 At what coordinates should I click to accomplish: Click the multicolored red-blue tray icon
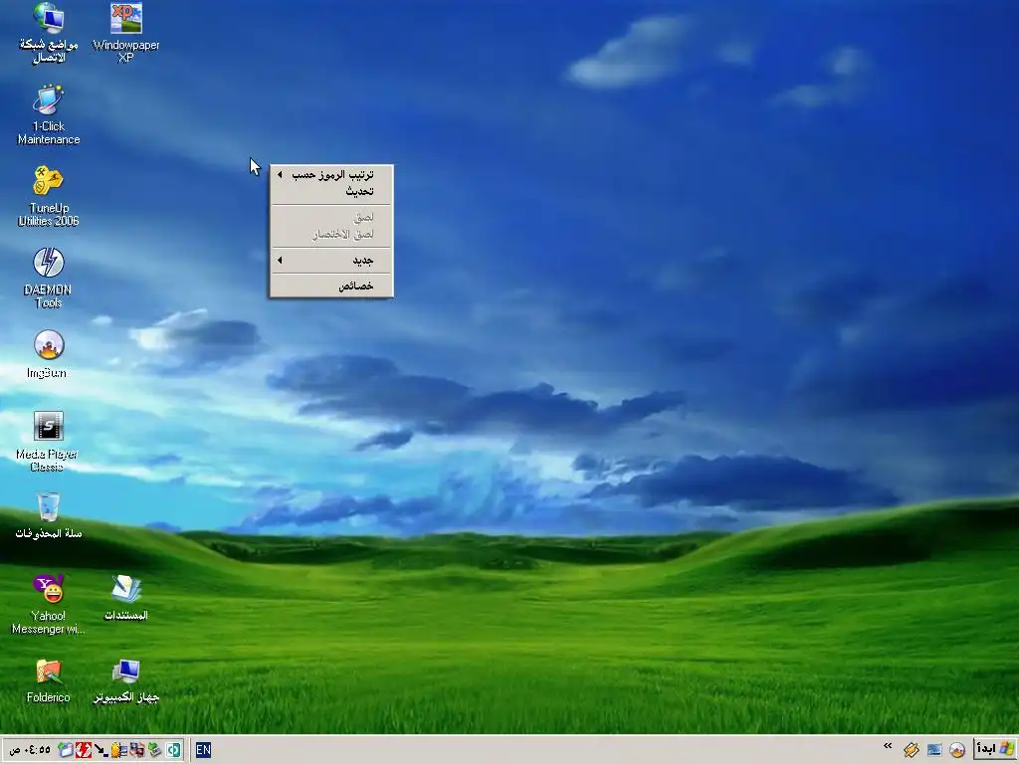pyautogui.click(x=136, y=750)
